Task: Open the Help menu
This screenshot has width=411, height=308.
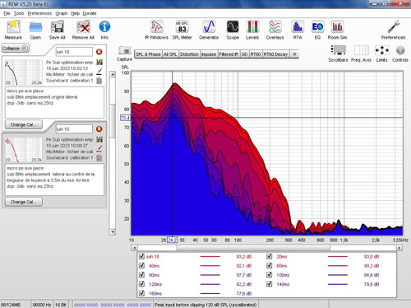Action: (76, 13)
